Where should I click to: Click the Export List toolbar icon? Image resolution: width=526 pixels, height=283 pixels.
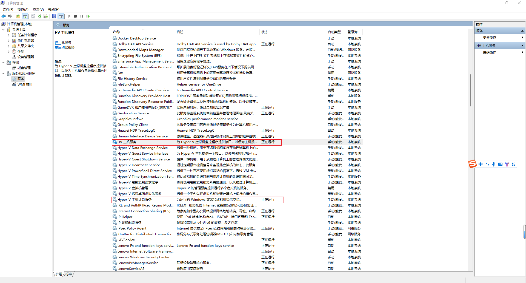pos(46,16)
